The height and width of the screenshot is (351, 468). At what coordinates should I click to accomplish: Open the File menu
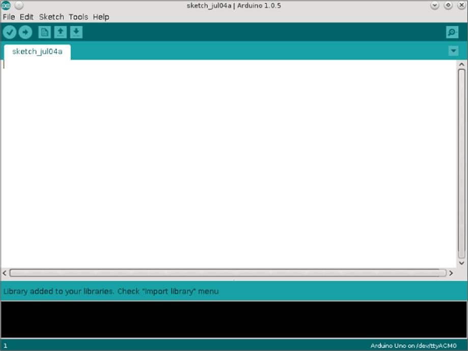[9, 17]
